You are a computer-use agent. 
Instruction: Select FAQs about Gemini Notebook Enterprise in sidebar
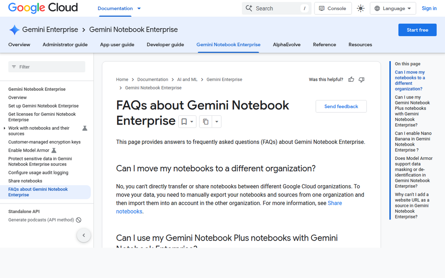(45, 192)
